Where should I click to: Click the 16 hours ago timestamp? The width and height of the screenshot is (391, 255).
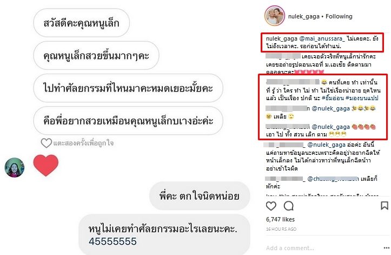click(281, 229)
